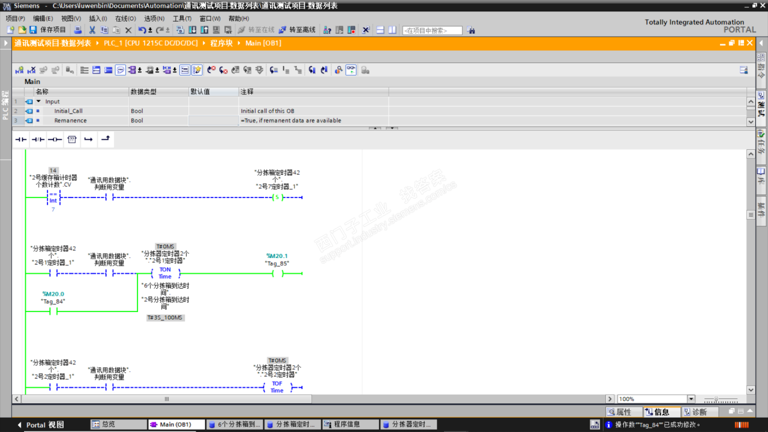Click Upload from device icon

tap(204, 30)
